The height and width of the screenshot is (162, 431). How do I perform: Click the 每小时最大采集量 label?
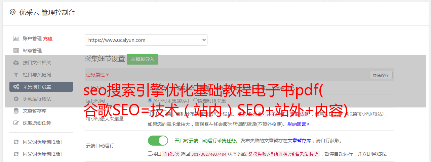105,118
